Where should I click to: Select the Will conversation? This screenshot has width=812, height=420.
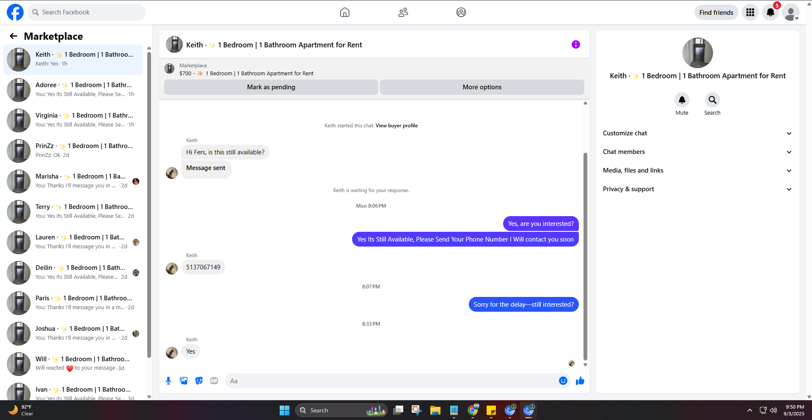(73, 364)
